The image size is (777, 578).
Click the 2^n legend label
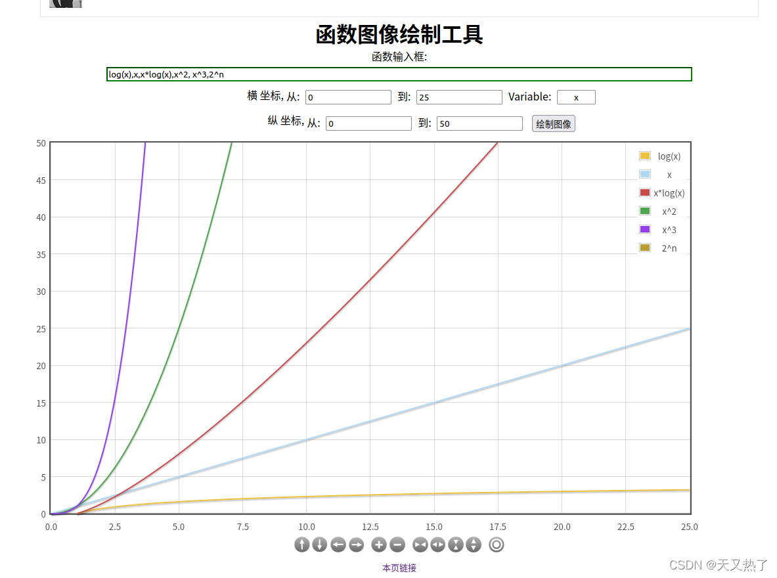[669, 248]
